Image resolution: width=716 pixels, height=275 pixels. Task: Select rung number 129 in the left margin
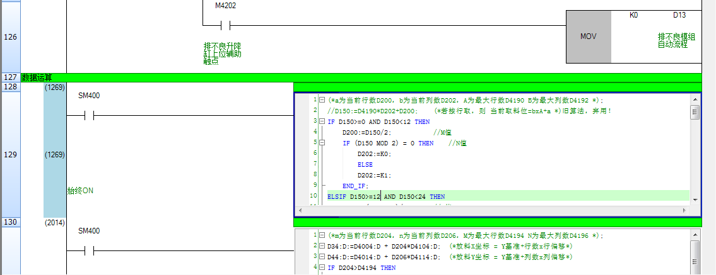[11, 154]
